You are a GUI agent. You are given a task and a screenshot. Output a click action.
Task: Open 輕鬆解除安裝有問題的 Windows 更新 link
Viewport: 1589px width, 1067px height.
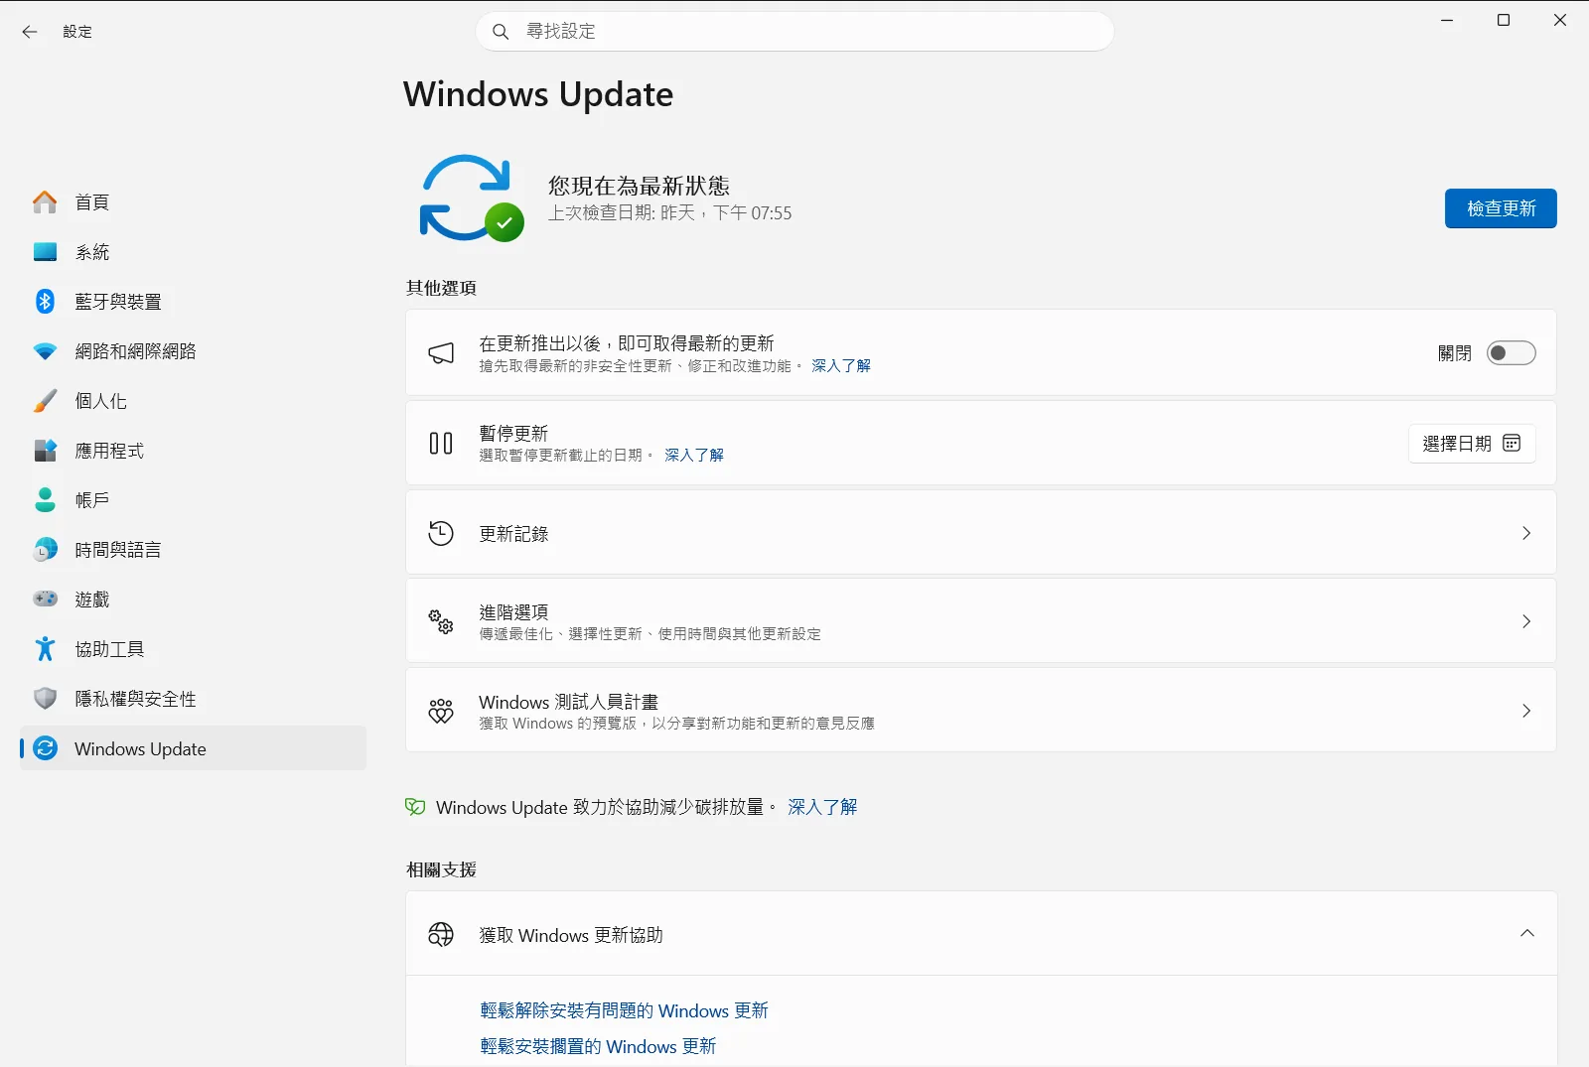coord(624,1010)
